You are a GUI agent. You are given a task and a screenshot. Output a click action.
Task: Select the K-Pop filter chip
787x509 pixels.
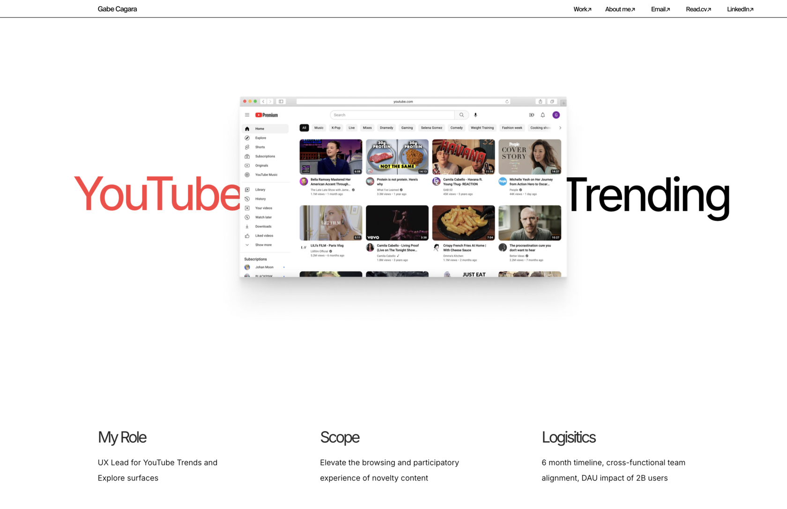[336, 128]
